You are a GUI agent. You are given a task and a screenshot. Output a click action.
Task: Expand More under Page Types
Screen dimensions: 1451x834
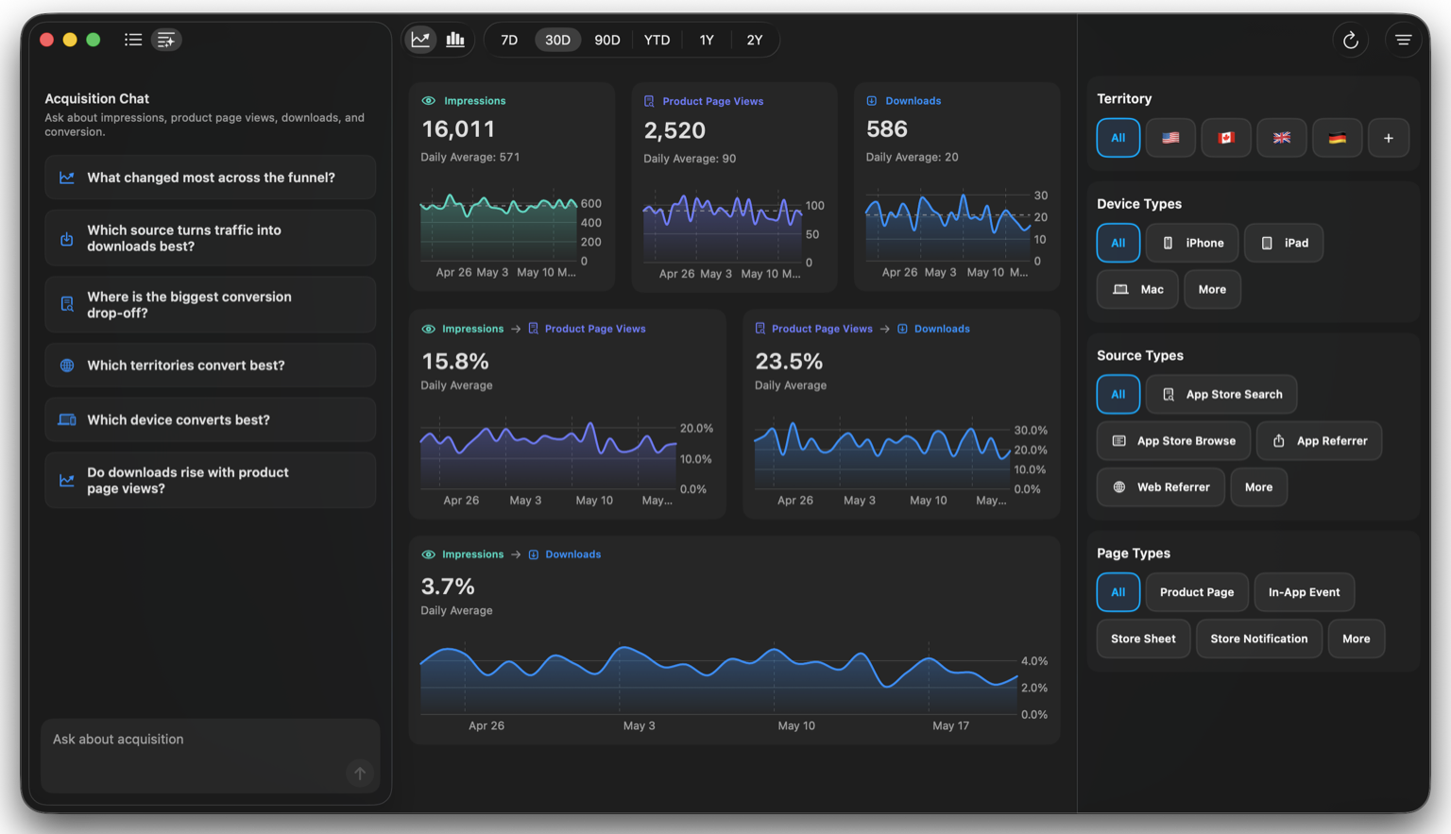tap(1357, 638)
